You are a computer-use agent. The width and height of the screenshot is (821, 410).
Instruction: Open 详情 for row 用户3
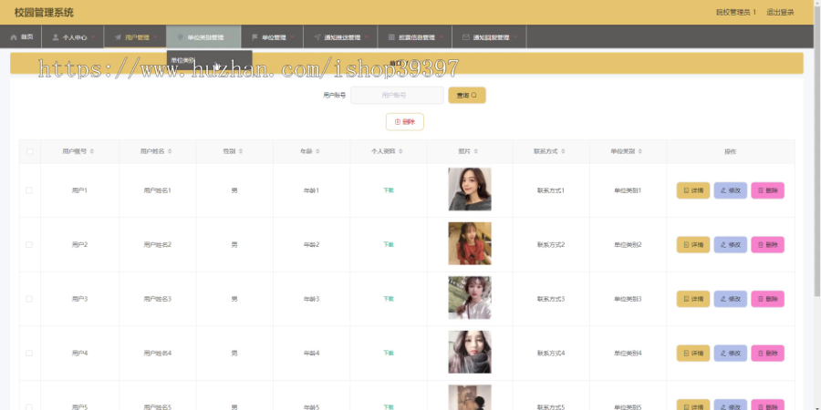[693, 299]
